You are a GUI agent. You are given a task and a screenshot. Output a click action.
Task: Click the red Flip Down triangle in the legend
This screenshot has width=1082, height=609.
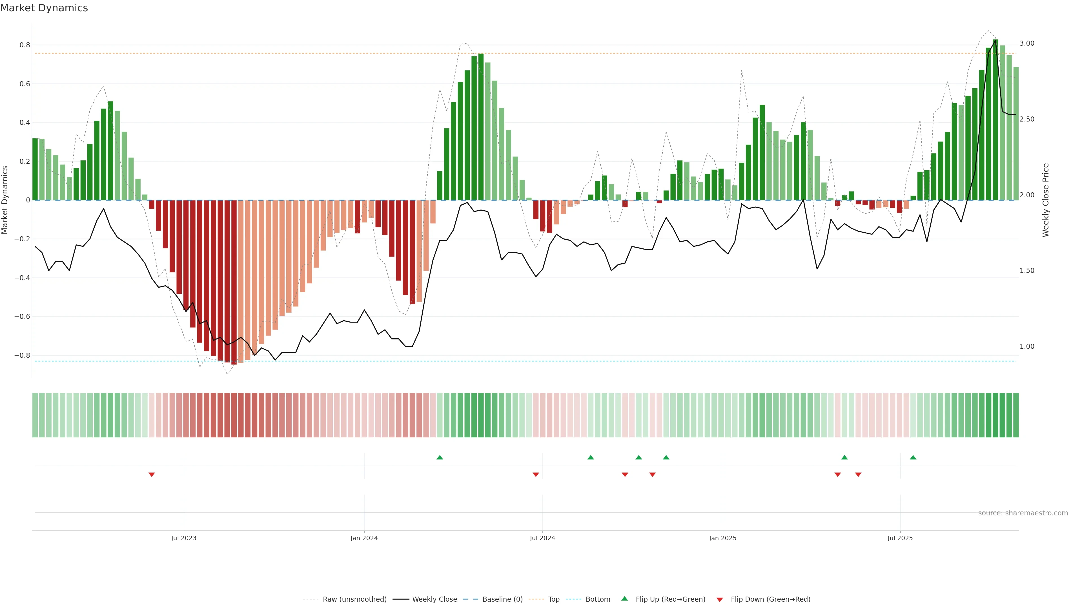[x=720, y=599]
